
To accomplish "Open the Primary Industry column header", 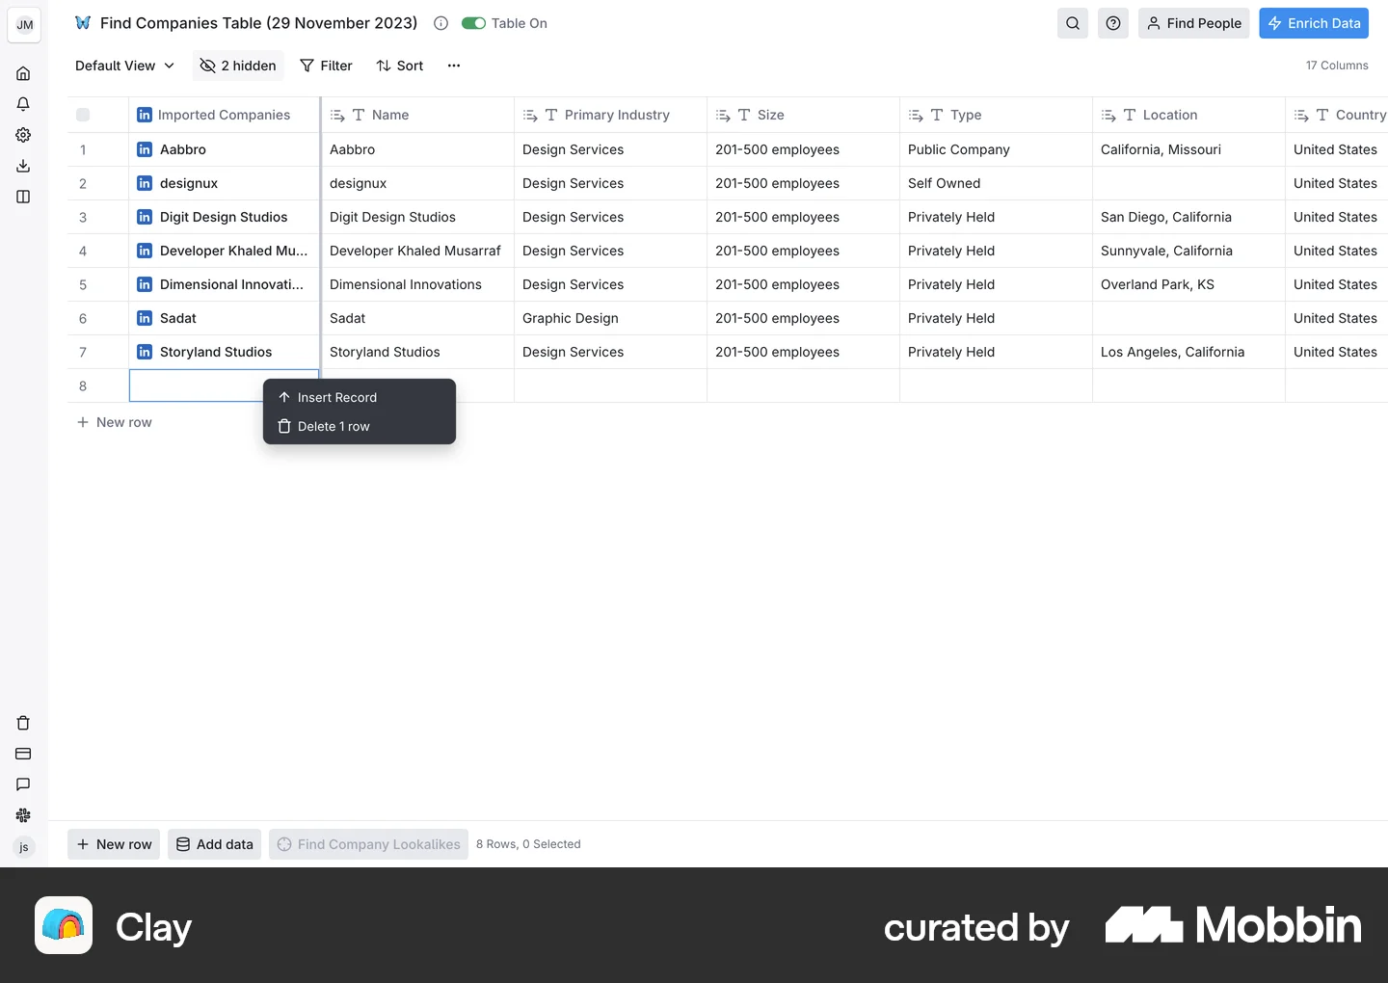I will [610, 115].
